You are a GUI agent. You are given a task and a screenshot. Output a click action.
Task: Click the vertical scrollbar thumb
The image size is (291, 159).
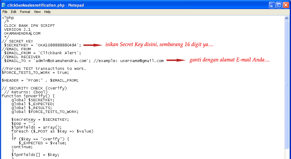286,85
